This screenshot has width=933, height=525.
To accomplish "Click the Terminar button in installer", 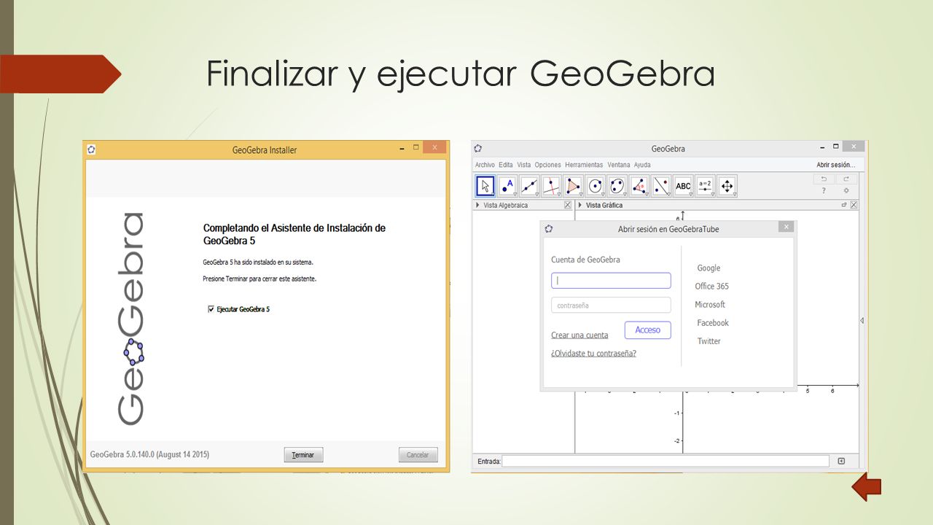I will pos(303,455).
